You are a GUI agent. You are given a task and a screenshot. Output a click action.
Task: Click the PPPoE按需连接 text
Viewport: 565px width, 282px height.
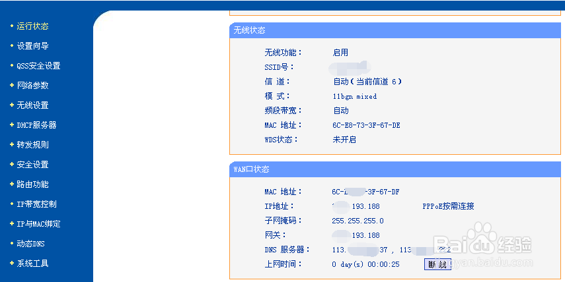pos(448,206)
